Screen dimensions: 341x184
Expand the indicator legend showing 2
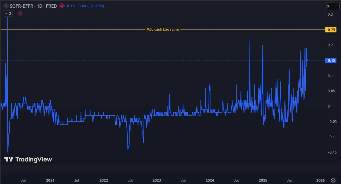[x=8, y=13]
